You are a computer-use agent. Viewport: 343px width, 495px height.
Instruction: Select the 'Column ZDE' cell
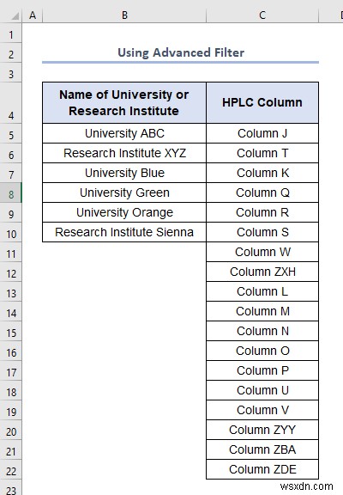262,469
